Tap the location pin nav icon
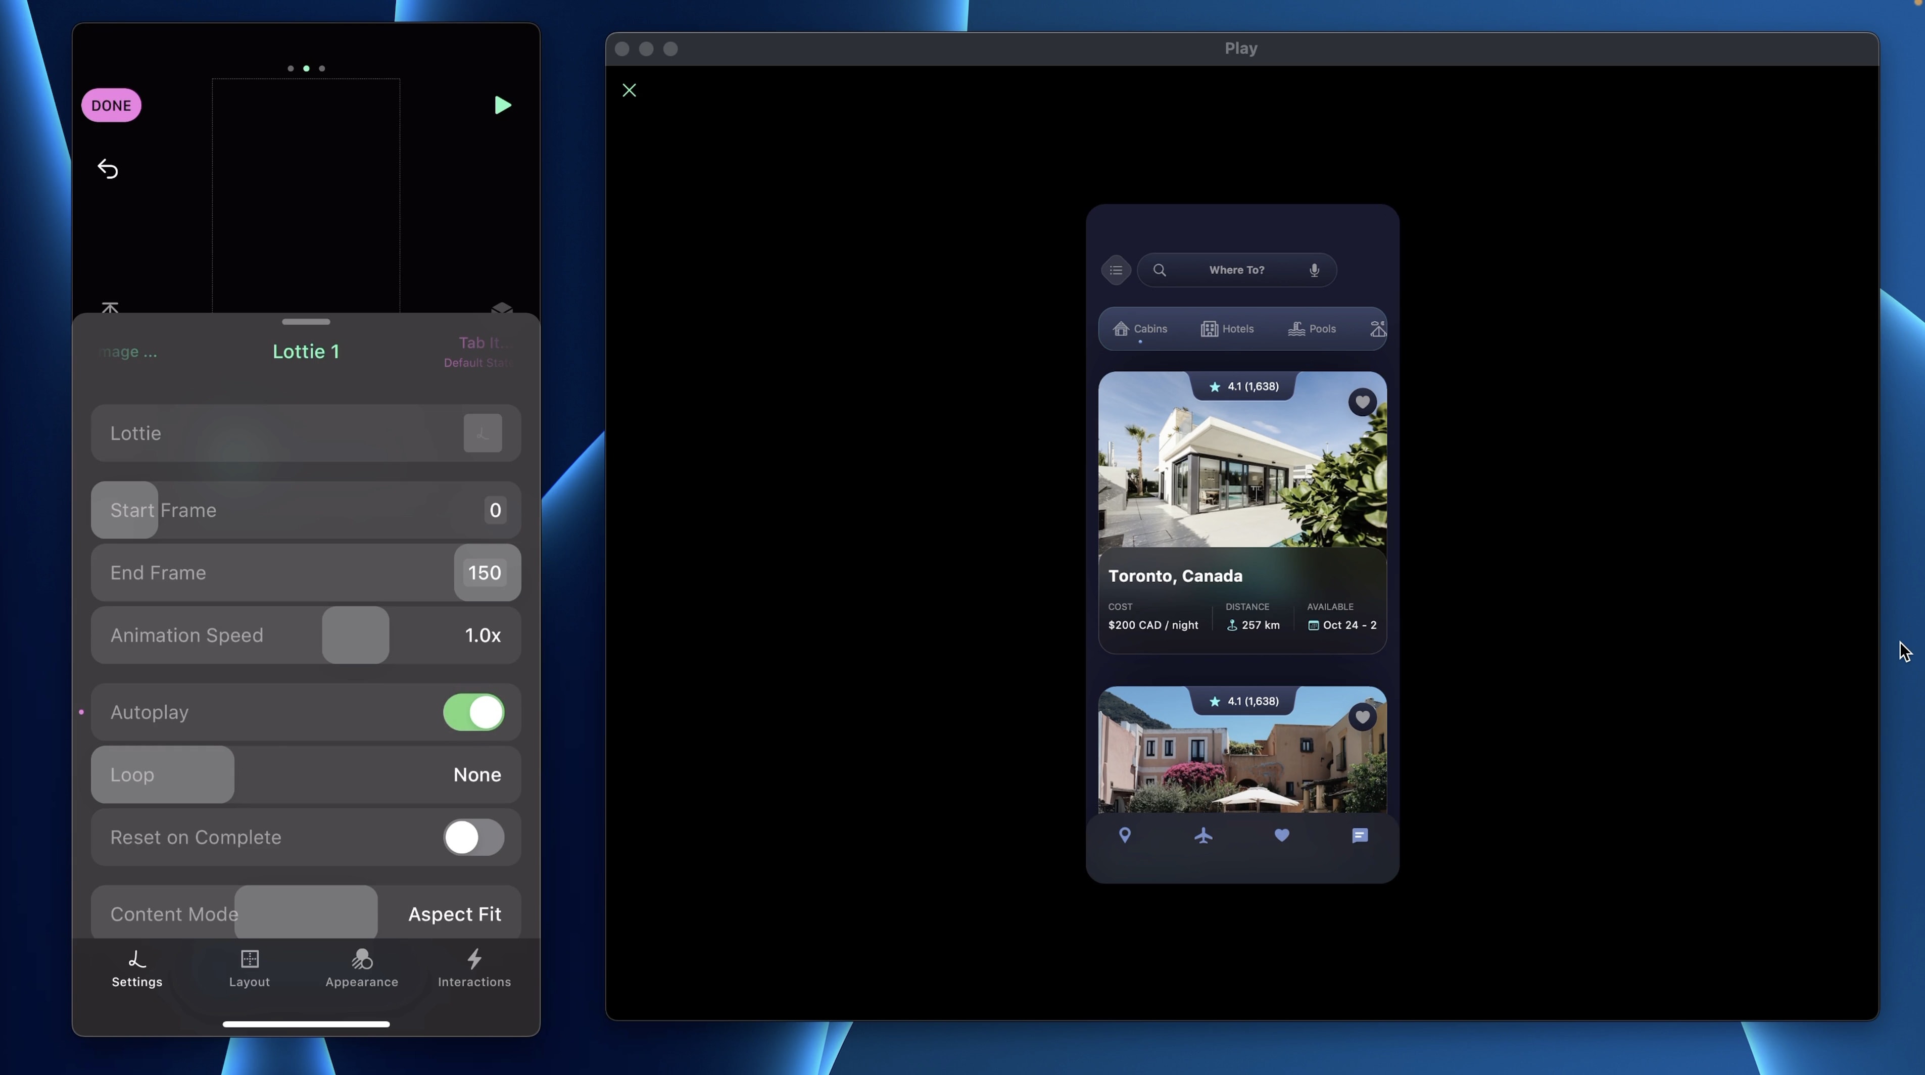This screenshot has height=1075, width=1925. 1125,835
